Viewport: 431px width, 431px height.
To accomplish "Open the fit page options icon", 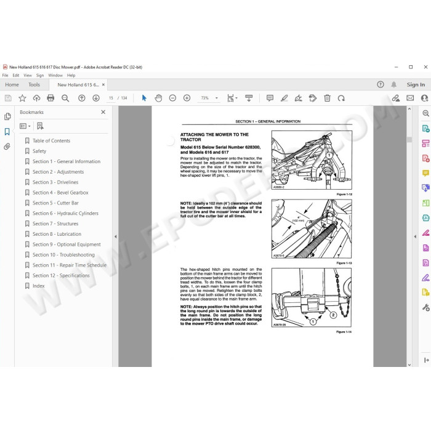I will [232, 98].
